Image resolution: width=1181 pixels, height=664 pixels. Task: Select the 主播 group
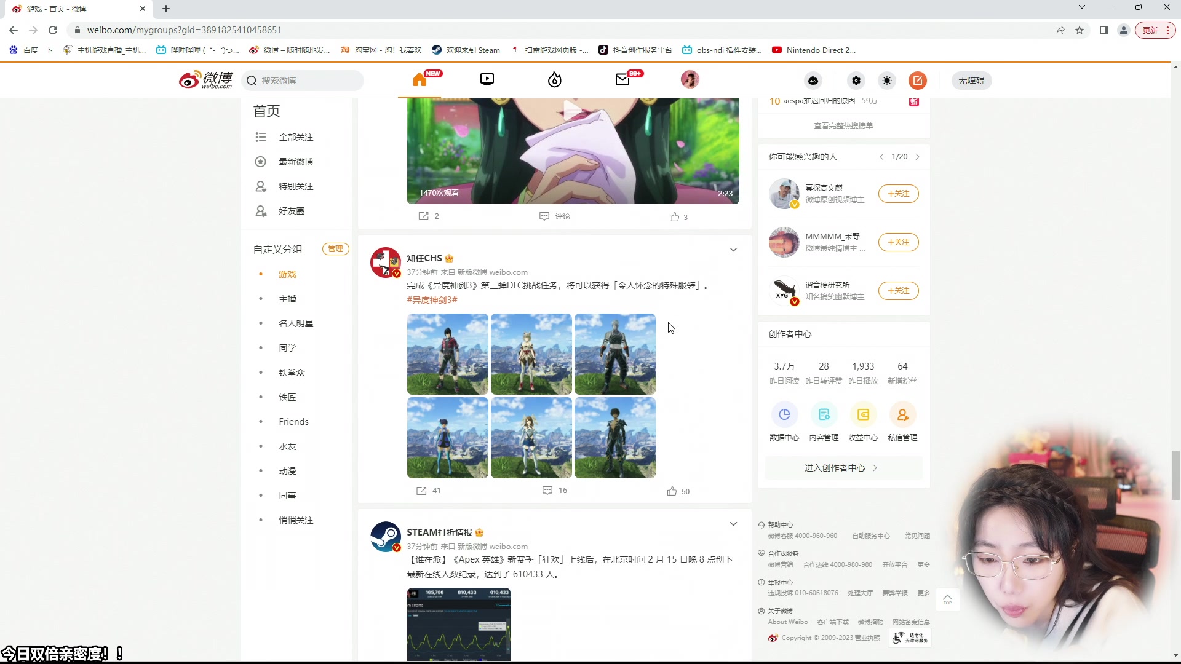[287, 299]
